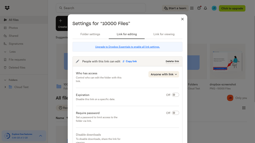The image size is (255, 143).
Task: Click the page vertical scrollbar
Action: pyautogui.click(x=254, y=59)
